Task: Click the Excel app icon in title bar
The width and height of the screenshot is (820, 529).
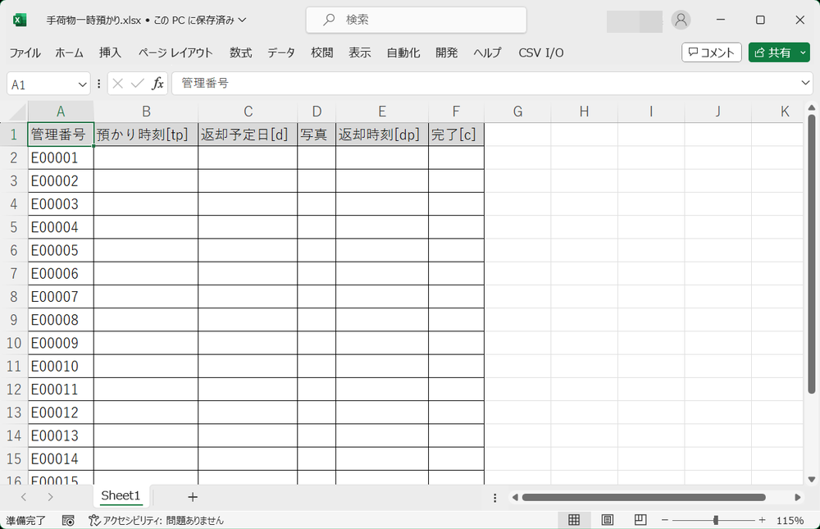Action: [x=20, y=20]
